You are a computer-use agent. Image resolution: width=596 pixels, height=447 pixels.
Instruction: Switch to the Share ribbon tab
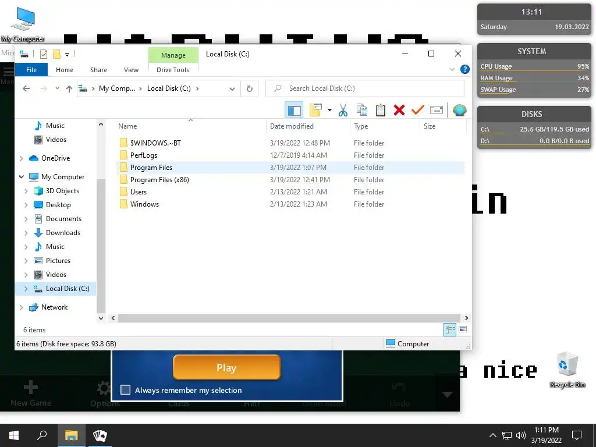[98, 70]
